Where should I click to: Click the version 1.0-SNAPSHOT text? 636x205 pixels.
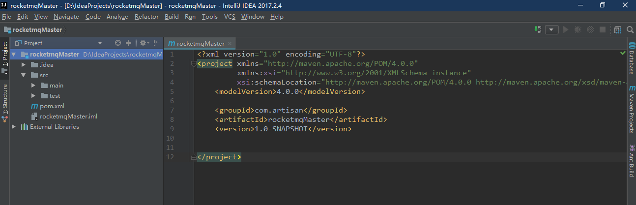tap(283, 129)
